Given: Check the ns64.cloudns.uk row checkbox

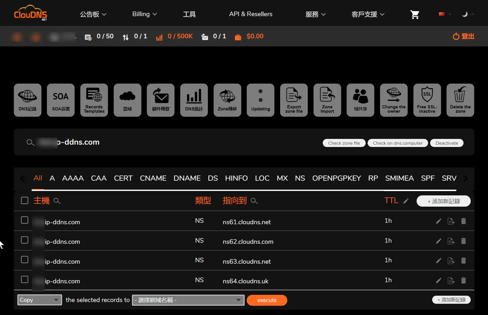Looking at the screenshot, I should [x=25, y=279].
